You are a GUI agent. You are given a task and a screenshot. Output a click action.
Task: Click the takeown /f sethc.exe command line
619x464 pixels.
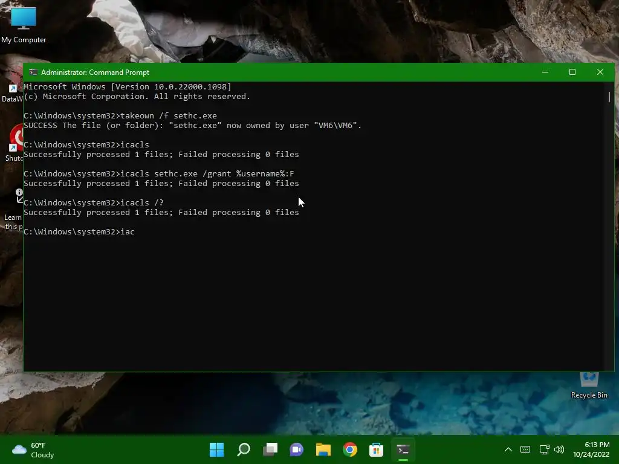click(x=120, y=115)
